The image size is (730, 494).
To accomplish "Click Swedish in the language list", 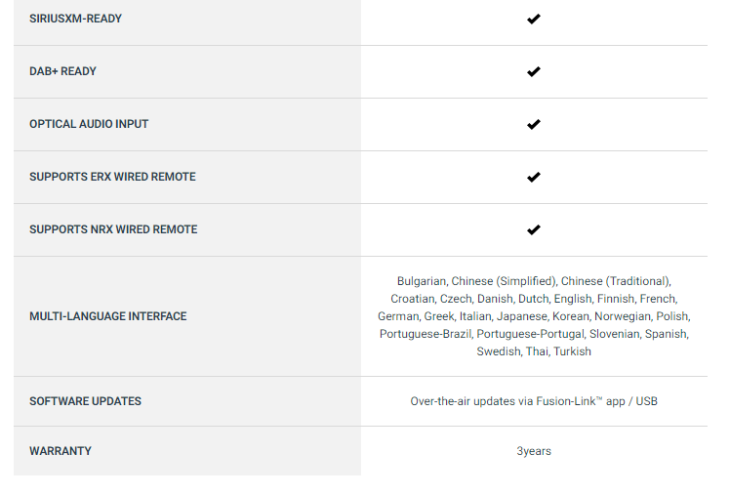I will [498, 351].
